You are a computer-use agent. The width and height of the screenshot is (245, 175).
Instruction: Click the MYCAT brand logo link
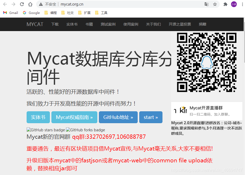tap(35, 24)
